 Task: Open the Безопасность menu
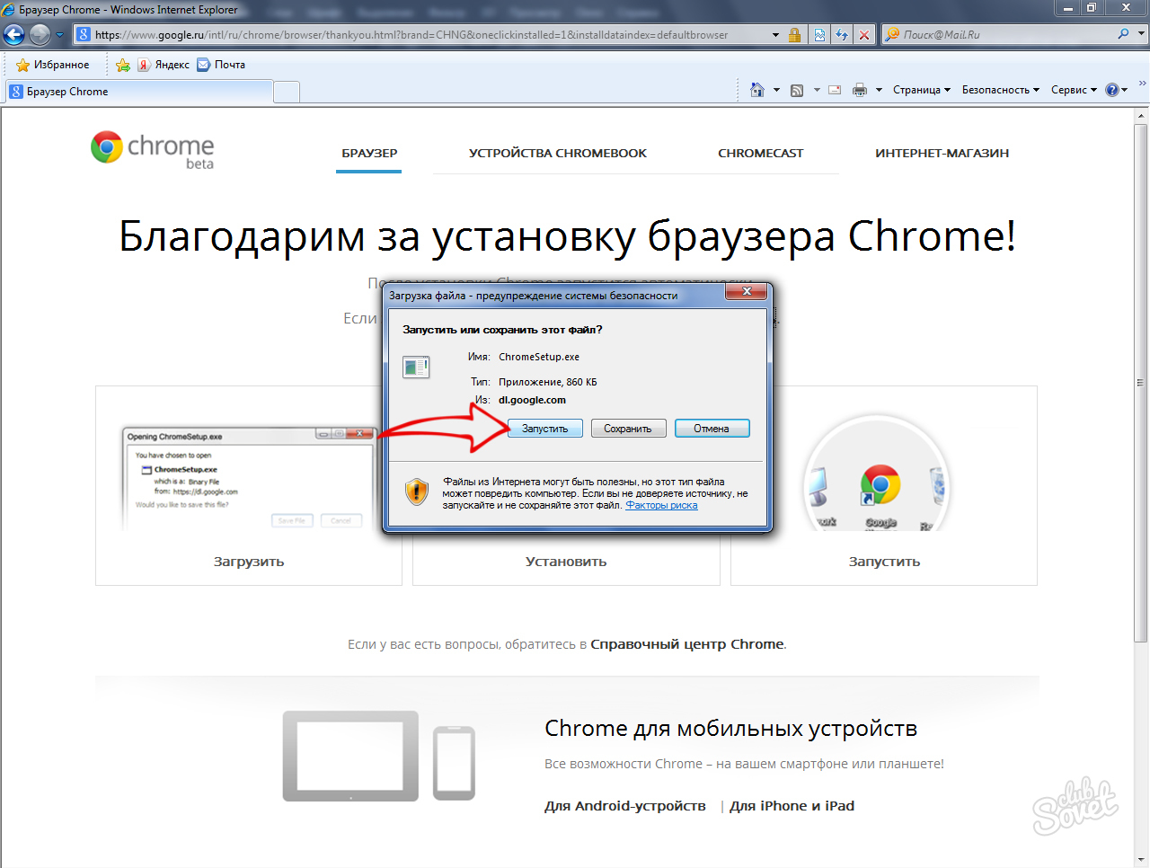[1000, 90]
